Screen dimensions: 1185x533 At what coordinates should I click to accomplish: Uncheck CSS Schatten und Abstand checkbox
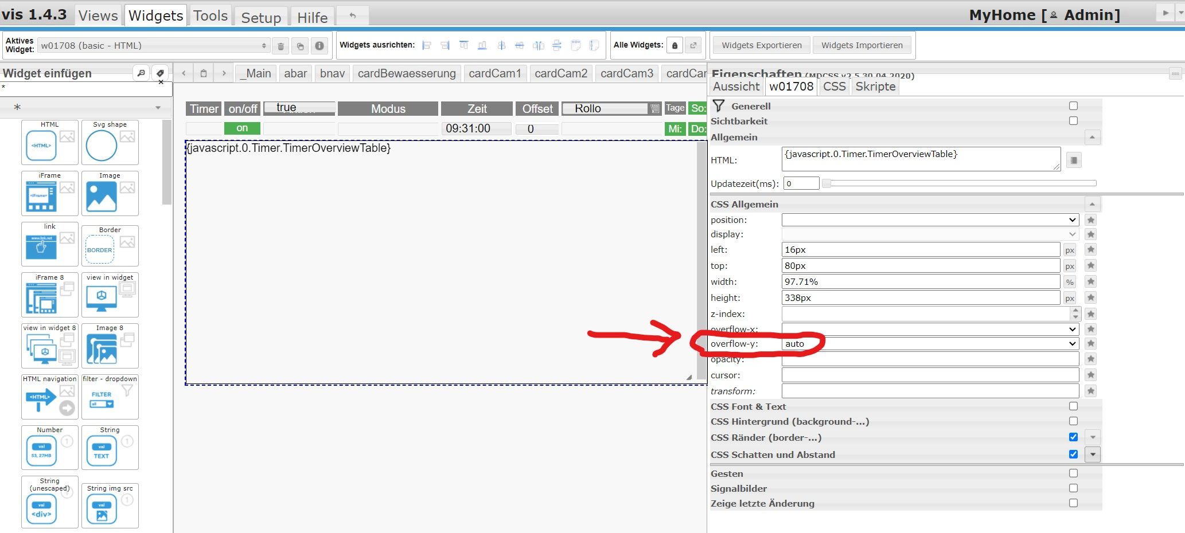pyautogui.click(x=1073, y=454)
